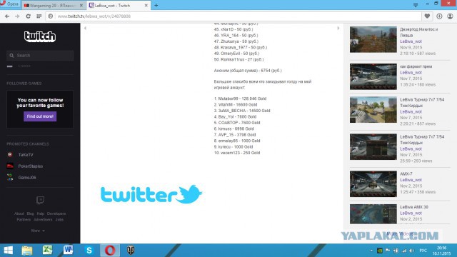457x257 pixels.
Task: Open the Partners footer link
Action: coord(24,220)
